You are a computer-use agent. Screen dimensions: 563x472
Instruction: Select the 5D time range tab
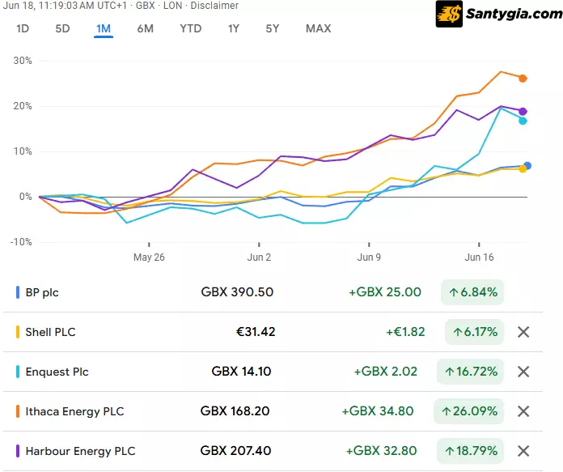[x=62, y=28]
